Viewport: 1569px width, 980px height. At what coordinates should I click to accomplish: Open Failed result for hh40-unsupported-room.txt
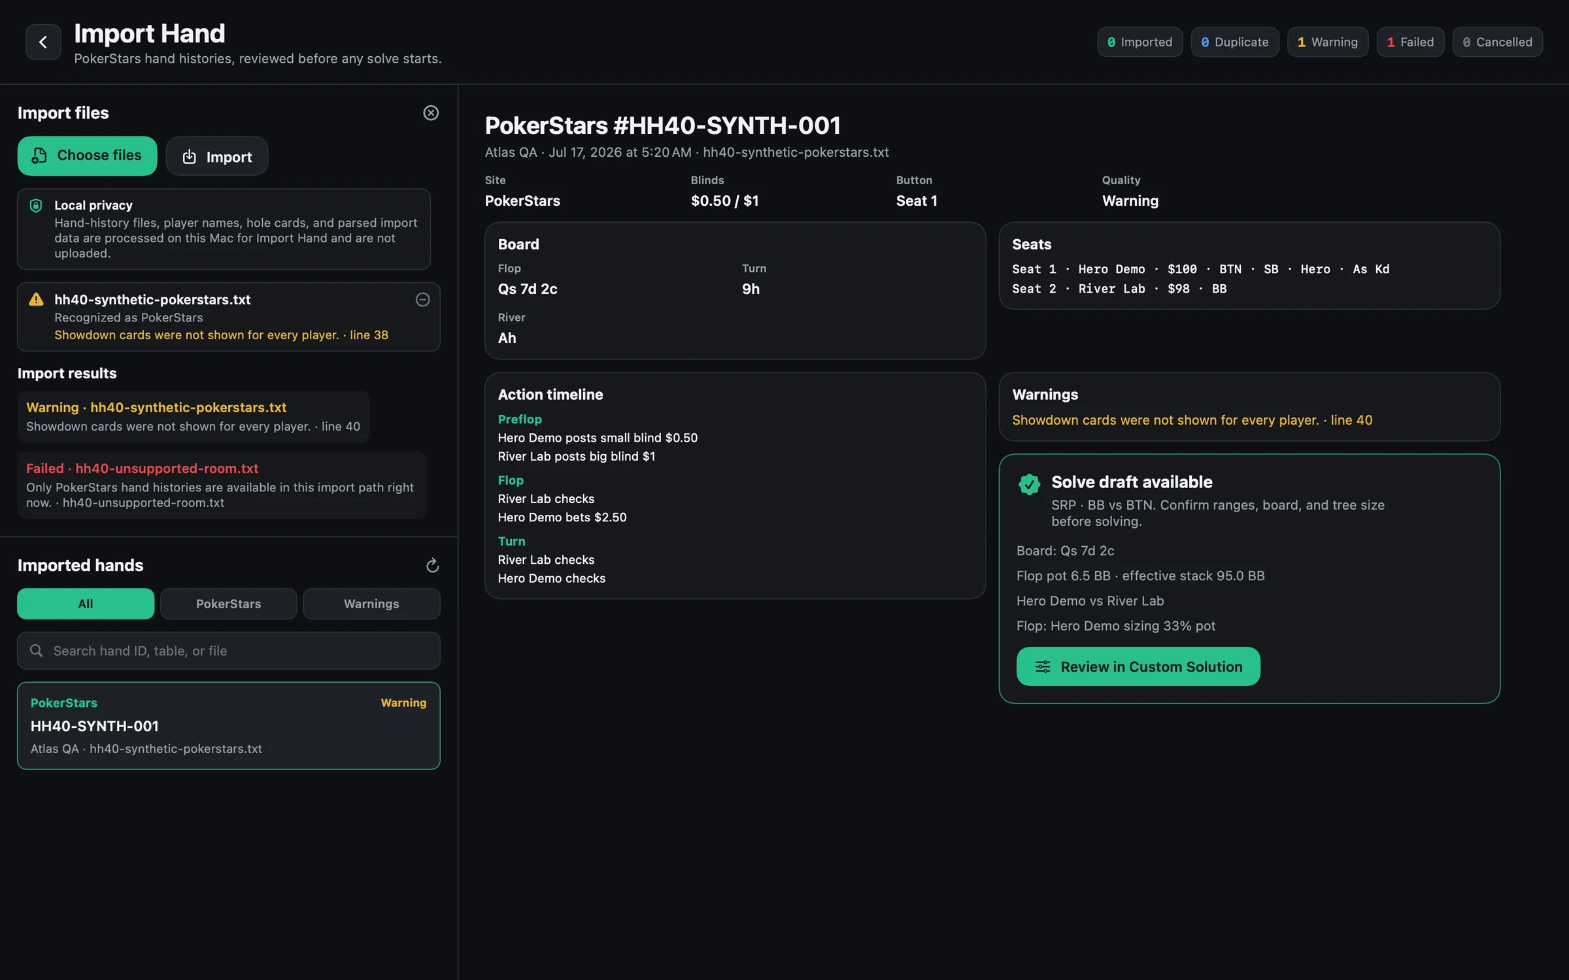[222, 485]
